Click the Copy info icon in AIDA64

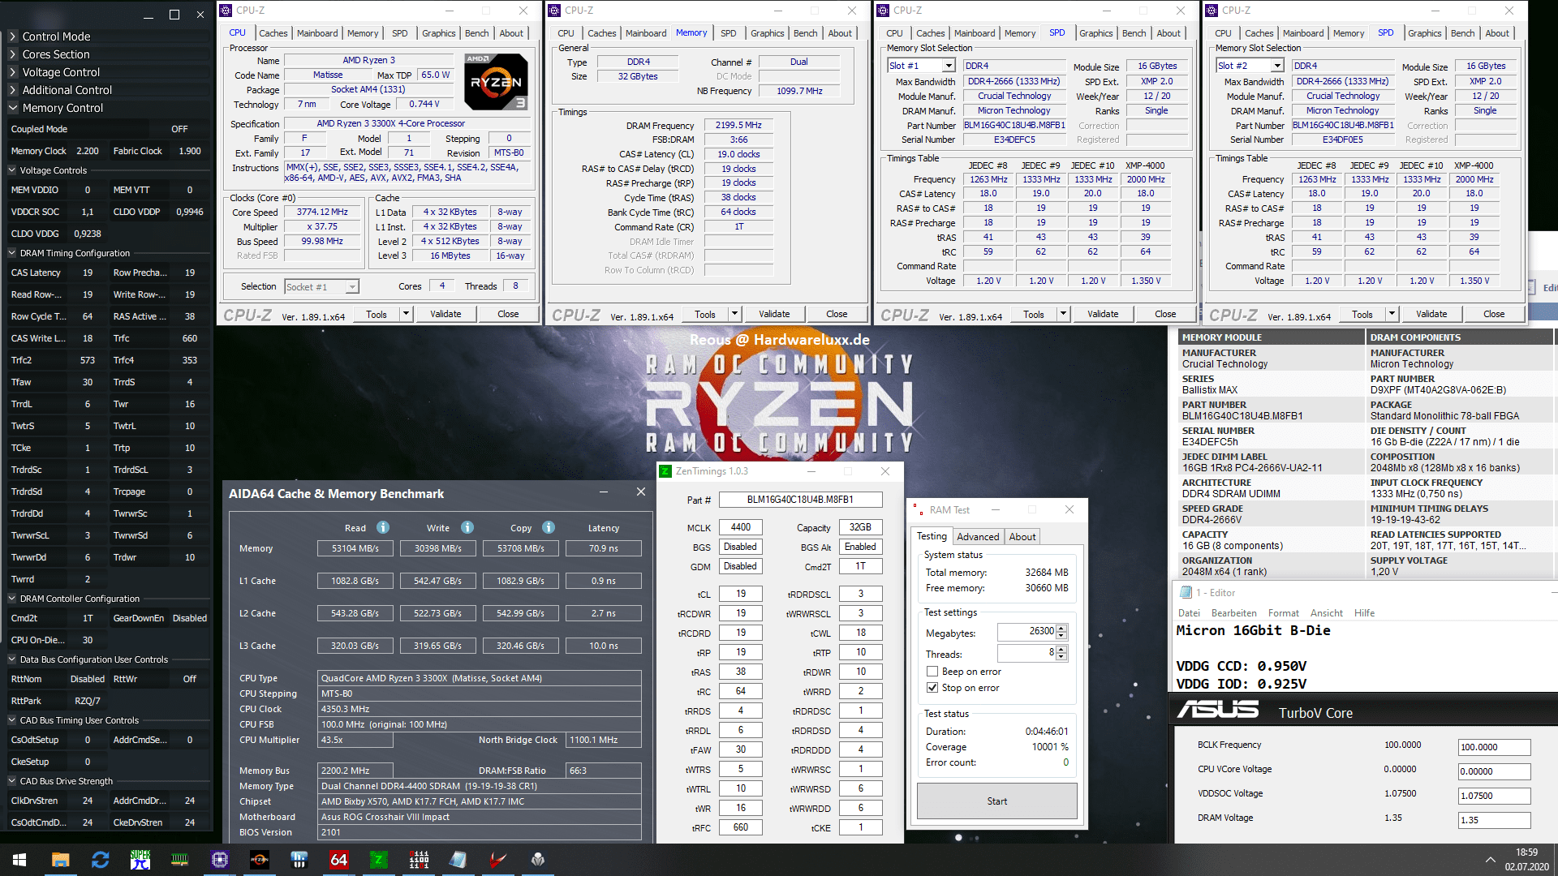click(549, 527)
